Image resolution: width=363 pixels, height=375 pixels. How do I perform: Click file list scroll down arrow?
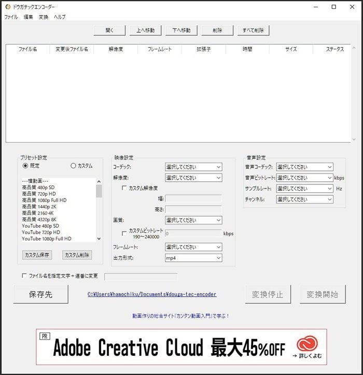pyautogui.click(x=354, y=139)
